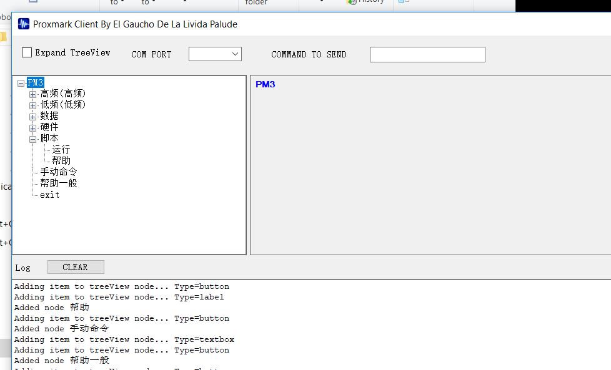
Task: Enable the Expand TreeView checkbox
Action: (27, 52)
